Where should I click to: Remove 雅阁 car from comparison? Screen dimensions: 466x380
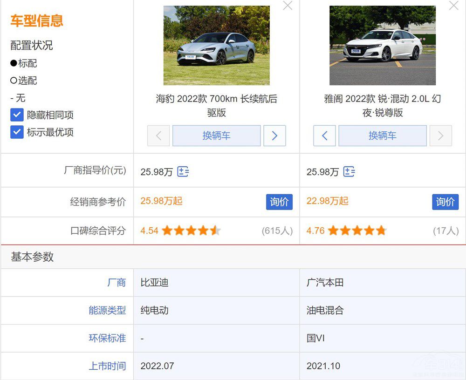453,6
